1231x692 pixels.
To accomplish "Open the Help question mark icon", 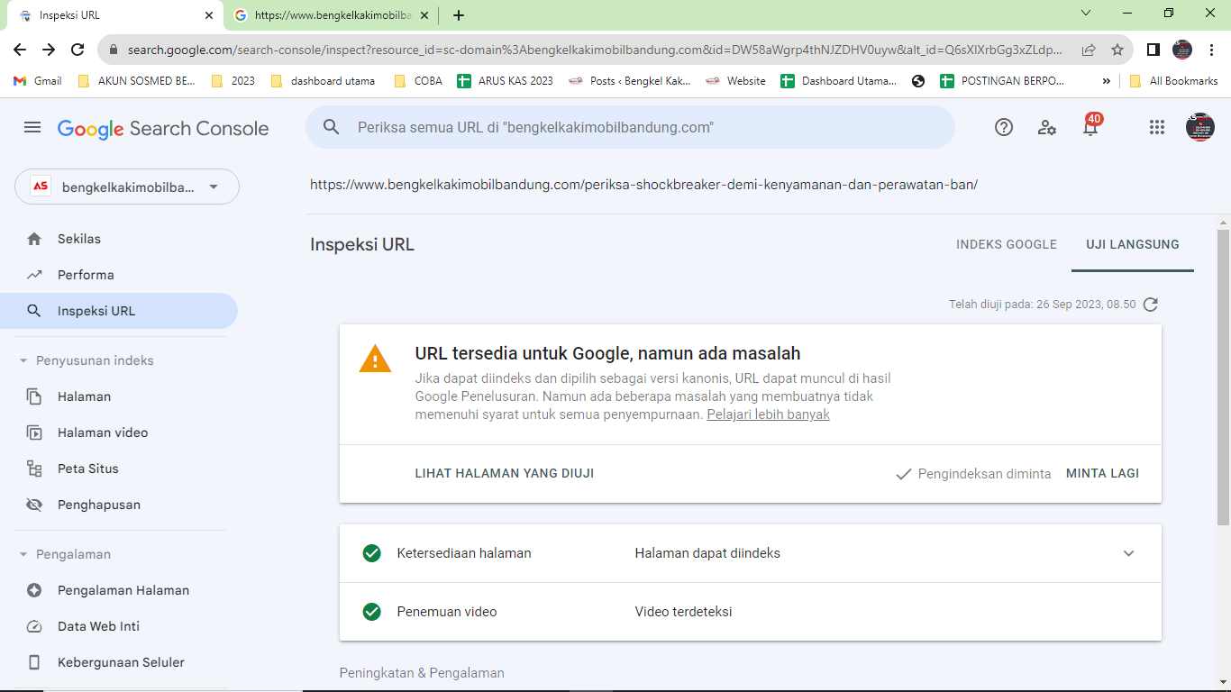I will [x=1004, y=127].
